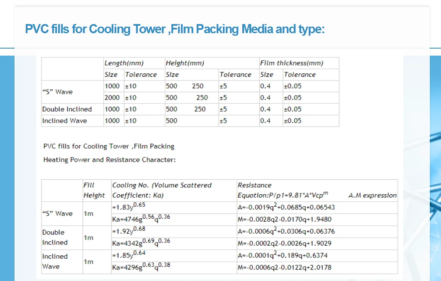Image resolution: width=441 pixels, height=281 pixels.
Task: Select Double Inclined row label in dimensions table
Action: pos(67,109)
